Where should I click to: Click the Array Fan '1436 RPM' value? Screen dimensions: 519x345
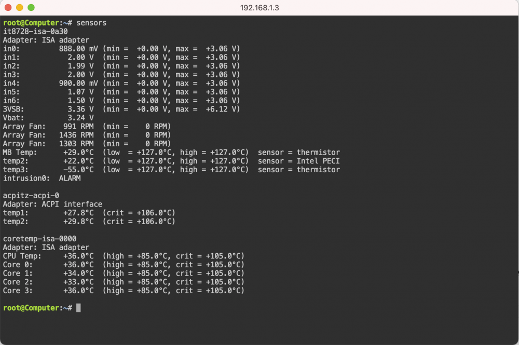coord(76,135)
